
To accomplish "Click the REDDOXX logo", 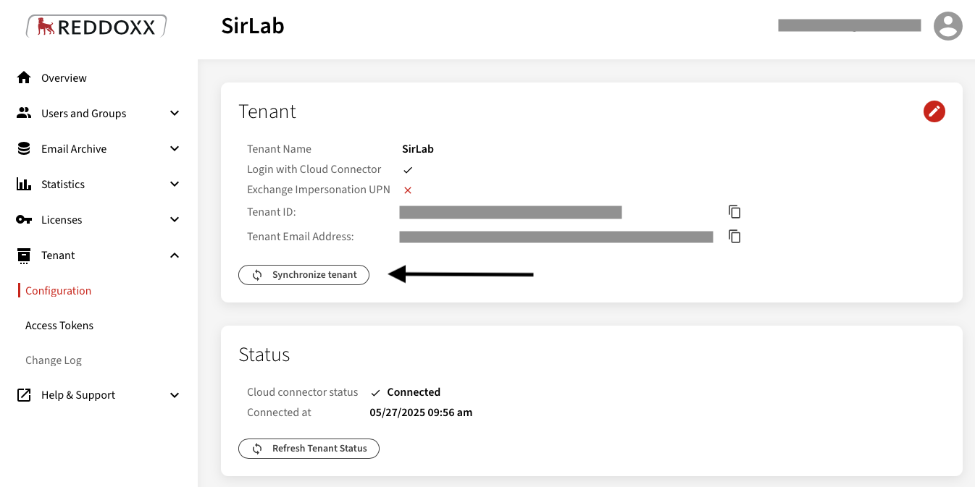I will [x=96, y=27].
